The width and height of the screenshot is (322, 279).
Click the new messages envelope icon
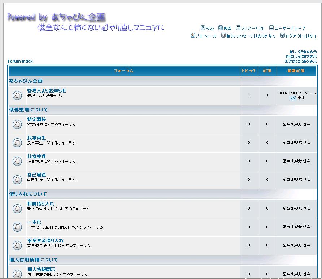click(223, 35)
